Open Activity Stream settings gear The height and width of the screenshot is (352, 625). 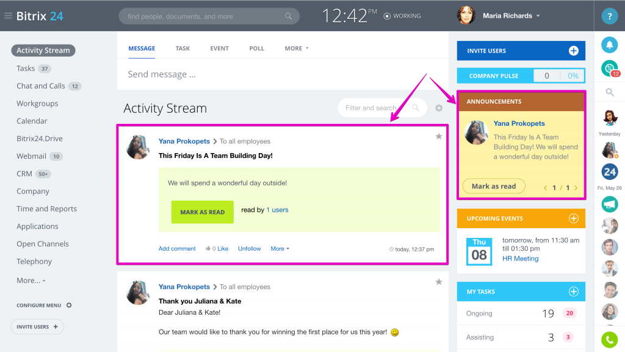click(x=439, y=108)
